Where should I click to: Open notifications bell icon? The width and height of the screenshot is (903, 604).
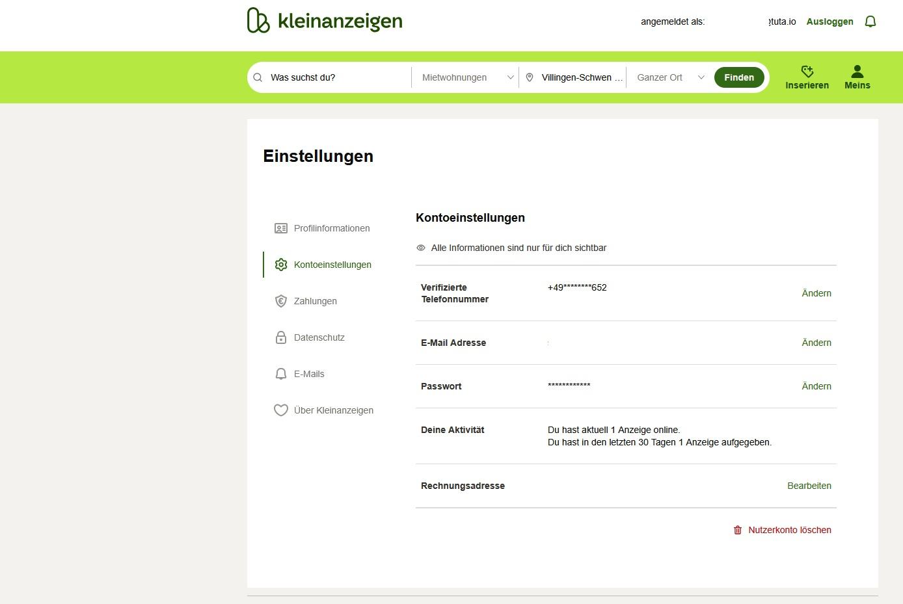(x=870, y=21)
